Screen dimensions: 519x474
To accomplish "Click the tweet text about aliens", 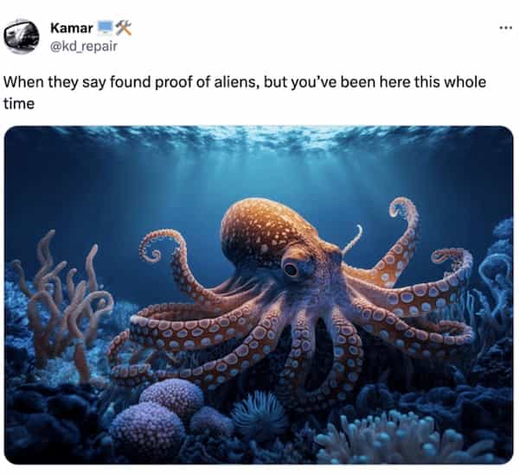I will pyautogui.click(x=245, y=92).
